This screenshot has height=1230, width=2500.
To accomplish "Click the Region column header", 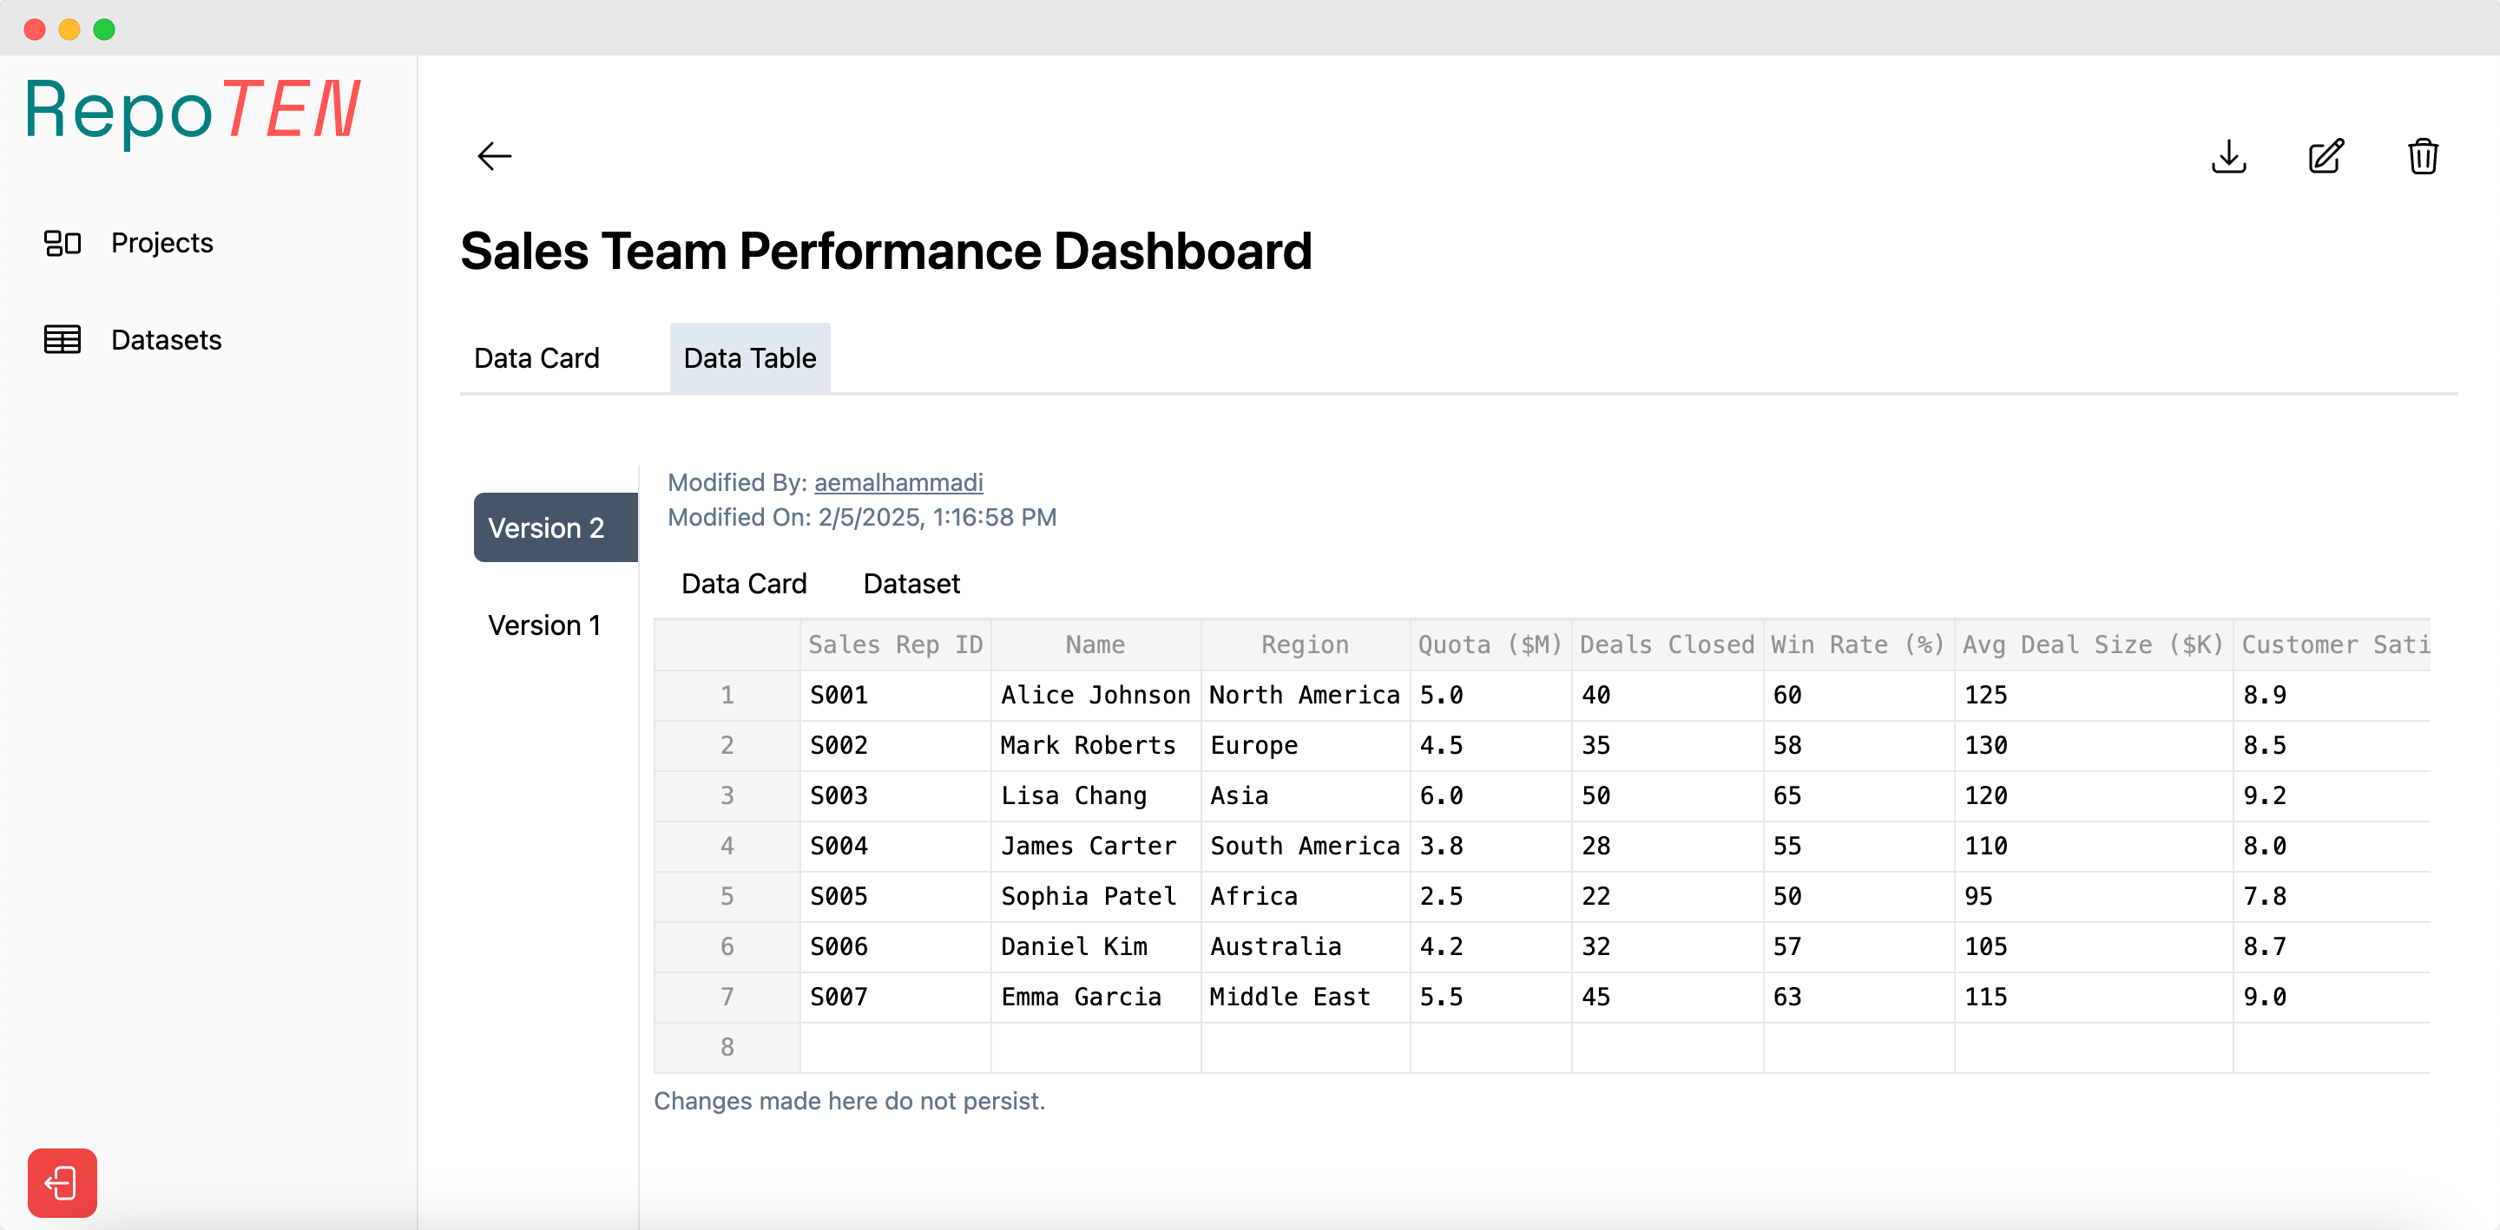I will [x=1305, y=645].
